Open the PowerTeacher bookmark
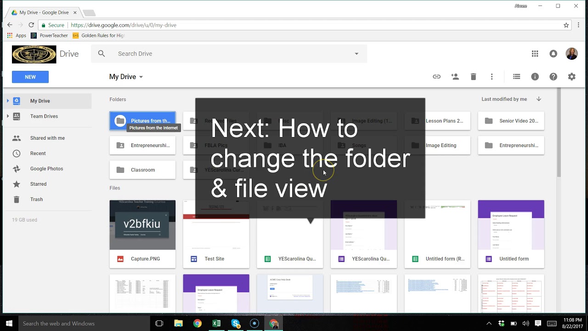588x331 pixels. tap(49, 35)
